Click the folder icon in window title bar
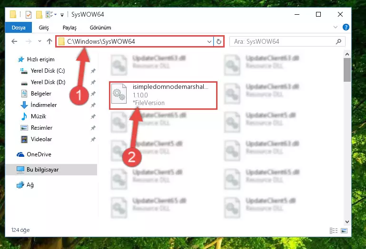This screenshot has height=249, width=366. [13, 14]
